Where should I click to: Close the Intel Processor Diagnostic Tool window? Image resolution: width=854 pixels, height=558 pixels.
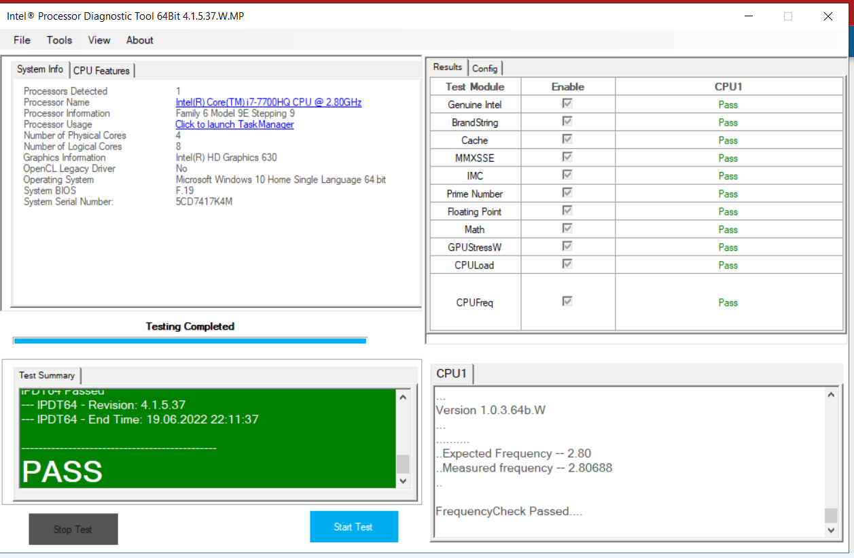tap(828, 16)
